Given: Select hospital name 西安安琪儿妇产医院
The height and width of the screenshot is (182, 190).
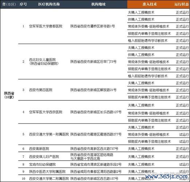Looking at the screenshot, I should pos(44,157).
